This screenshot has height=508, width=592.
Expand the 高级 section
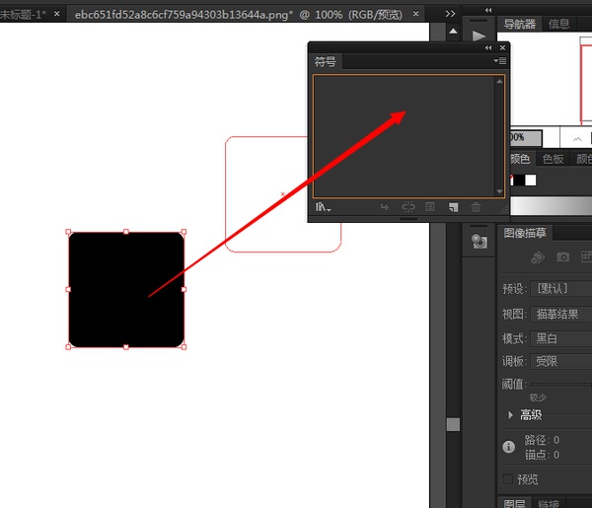tap(510, 415)
